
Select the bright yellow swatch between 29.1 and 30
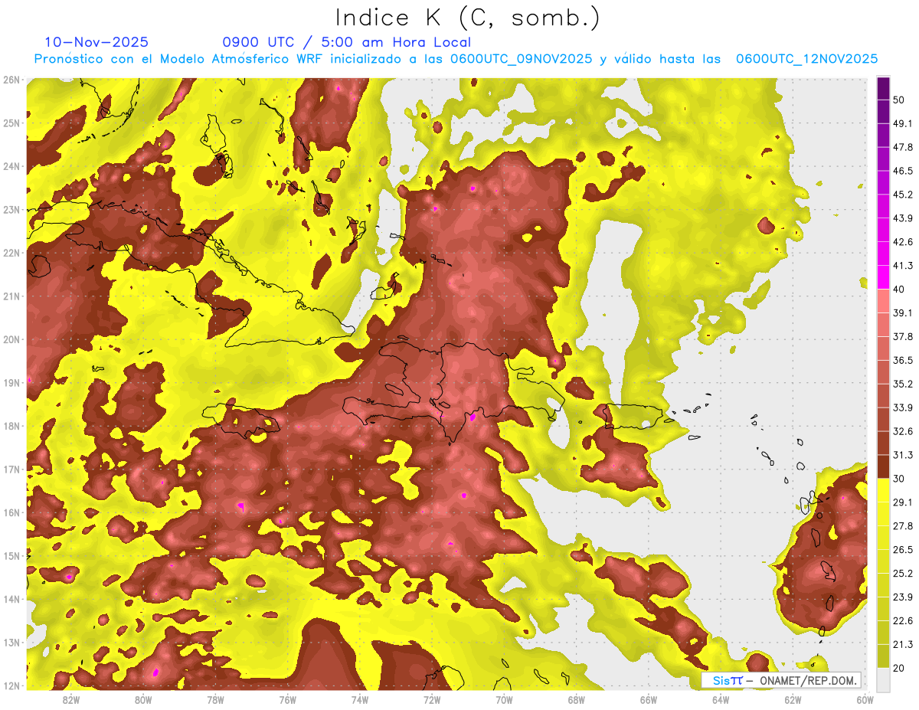tap(883, 490)
